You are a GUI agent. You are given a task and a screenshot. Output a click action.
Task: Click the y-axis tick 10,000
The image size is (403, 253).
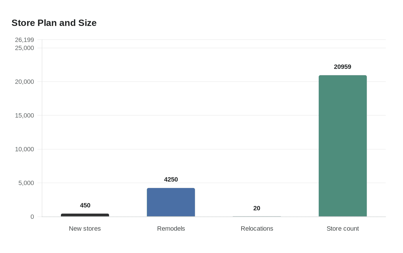(24, 149)
